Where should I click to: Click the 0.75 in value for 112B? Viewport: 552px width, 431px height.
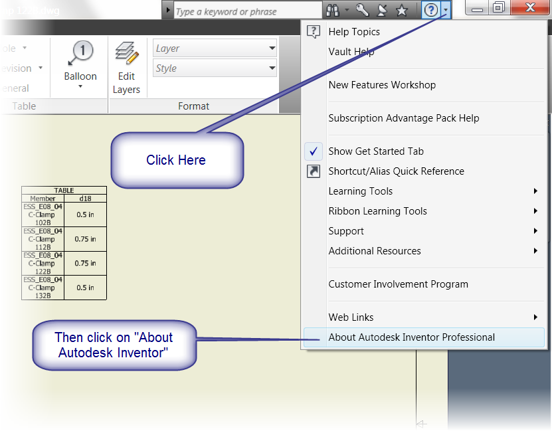tap(86, 239)
